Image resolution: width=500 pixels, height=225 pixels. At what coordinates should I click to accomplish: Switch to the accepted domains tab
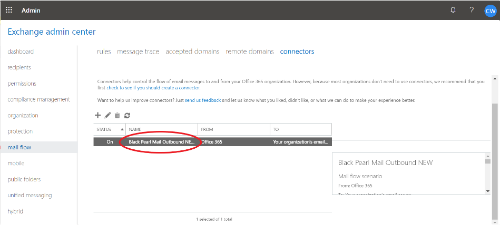pyautogui.click(x=193, y=52)
